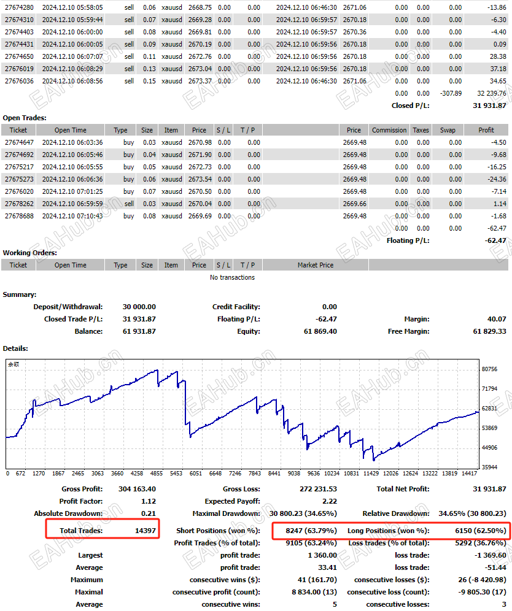Image resolution: width=512 pixels, height=611 pixels.
Task: Select closed trade ticket 27676019
Action: (19, 69)
